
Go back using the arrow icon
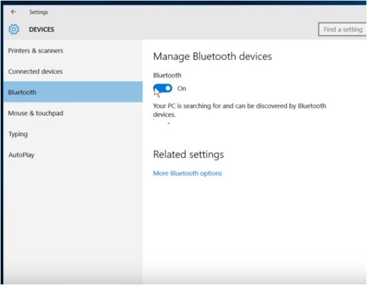pos(14,12)
